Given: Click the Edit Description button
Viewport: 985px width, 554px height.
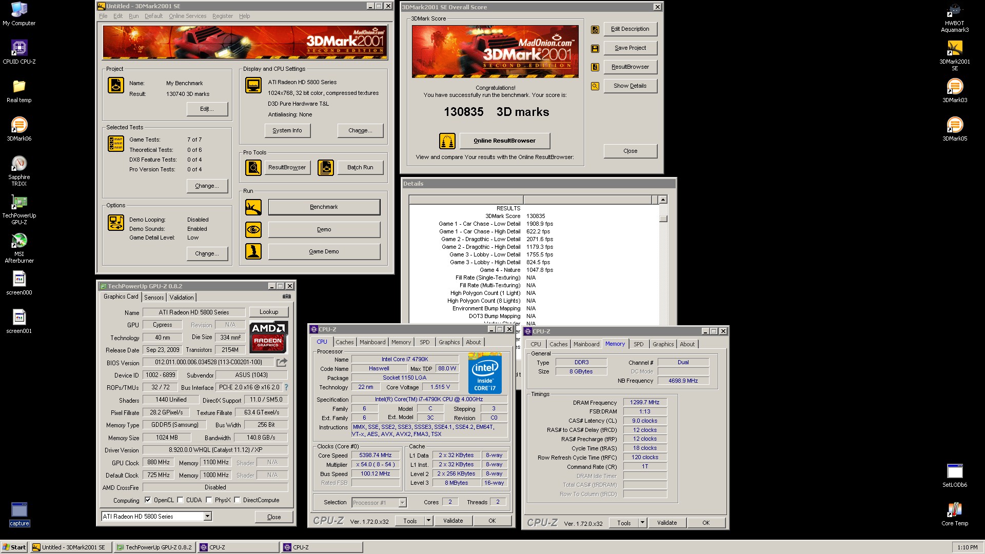Looking at the screenshot, I should coord(630,29).
